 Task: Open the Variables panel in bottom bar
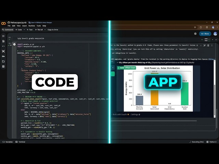tap(8, 142)
